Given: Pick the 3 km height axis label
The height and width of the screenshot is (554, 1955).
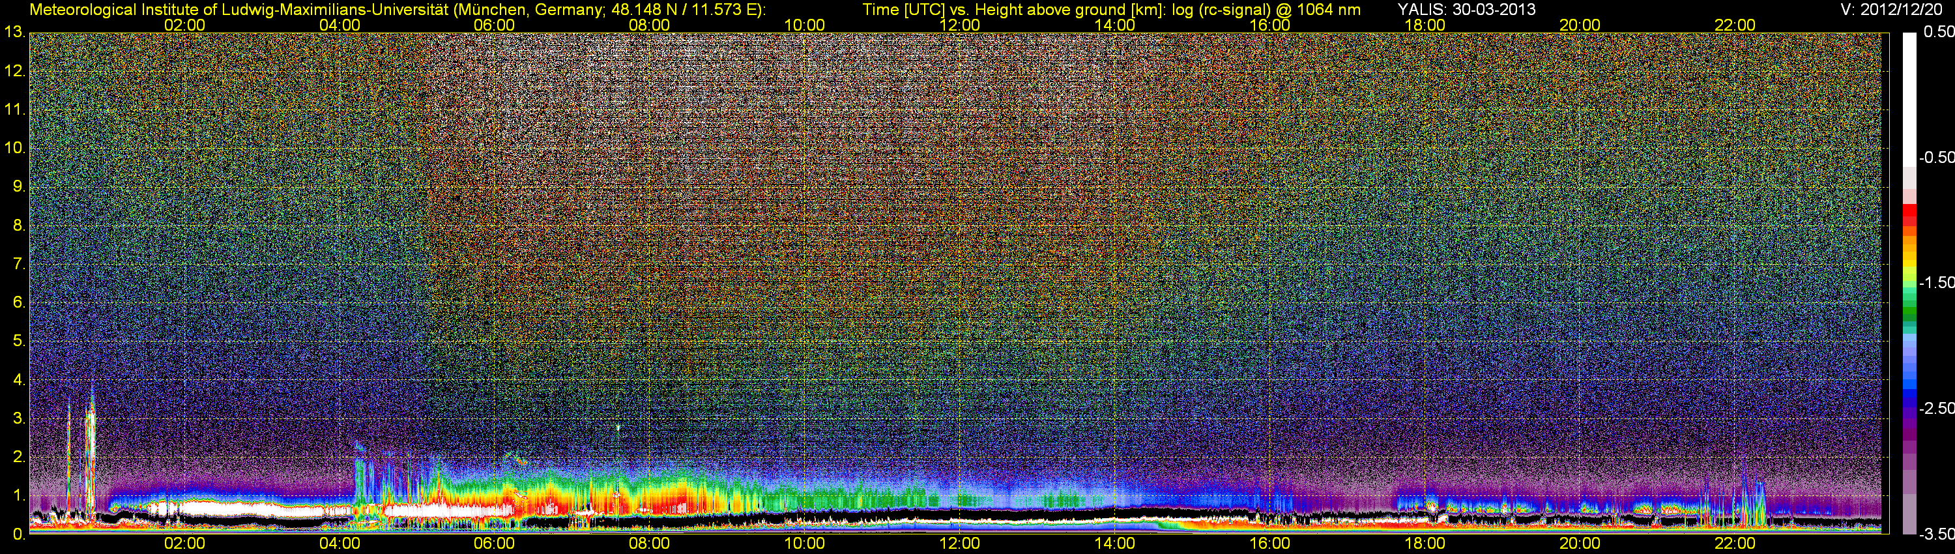Looking at the screenshot, I should click(18, 418).
